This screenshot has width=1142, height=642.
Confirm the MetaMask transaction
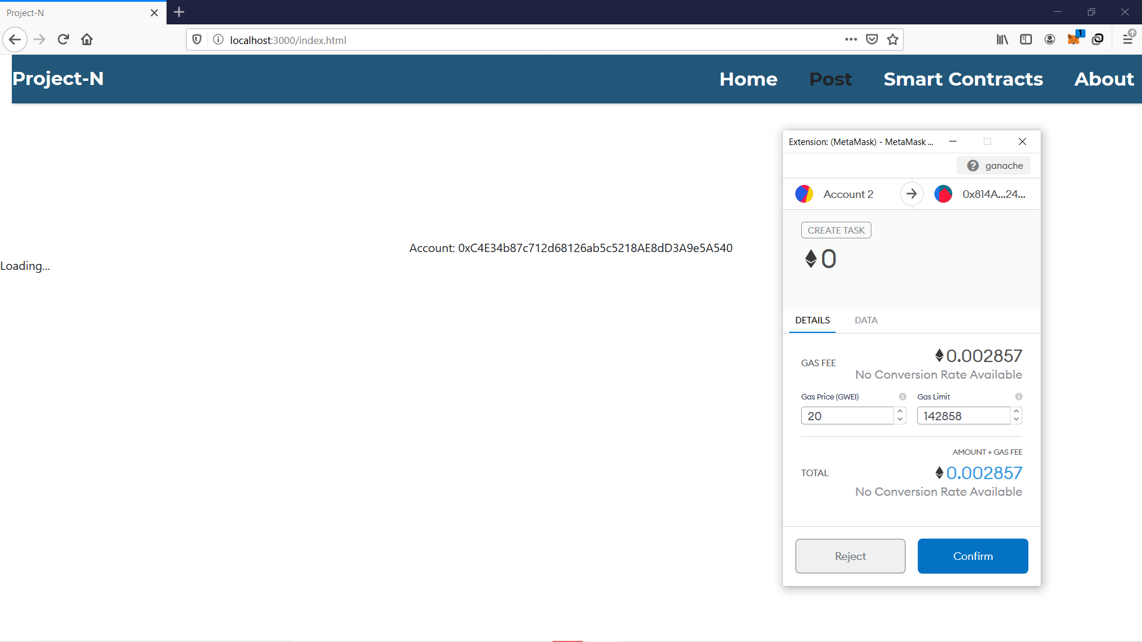[972, 556]
